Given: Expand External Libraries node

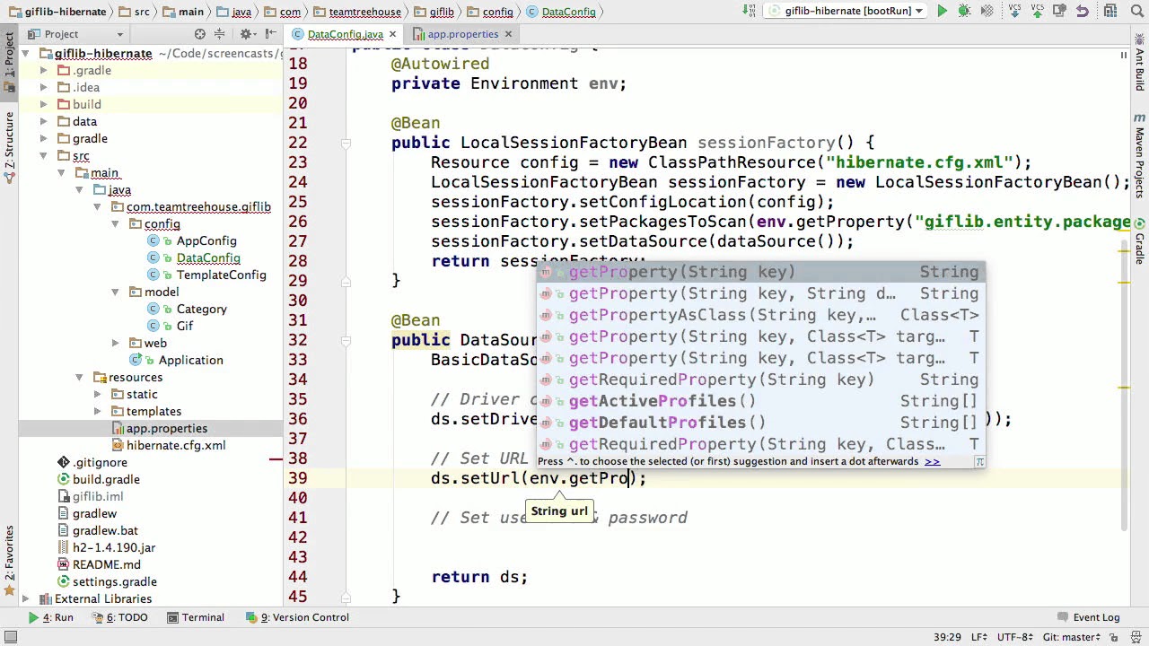Looking at the screenshot, I should [x=25, y=598].
